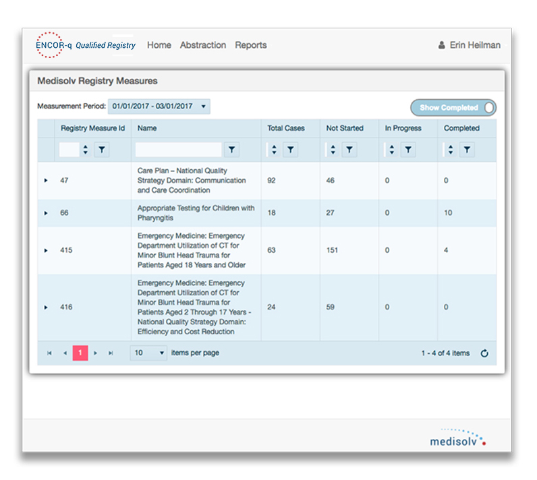Click the Total Cases numeric stepper arrows

(274, 150)
